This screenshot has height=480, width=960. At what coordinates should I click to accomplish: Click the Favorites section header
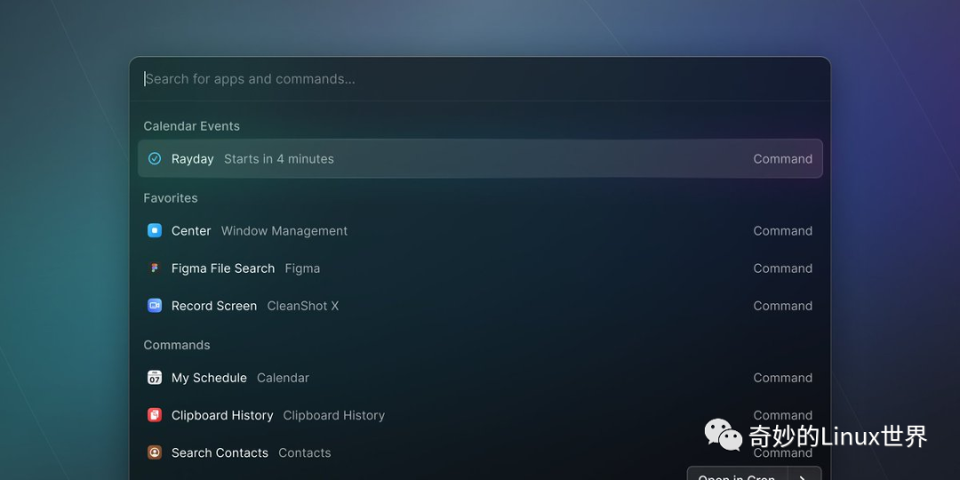170,197
